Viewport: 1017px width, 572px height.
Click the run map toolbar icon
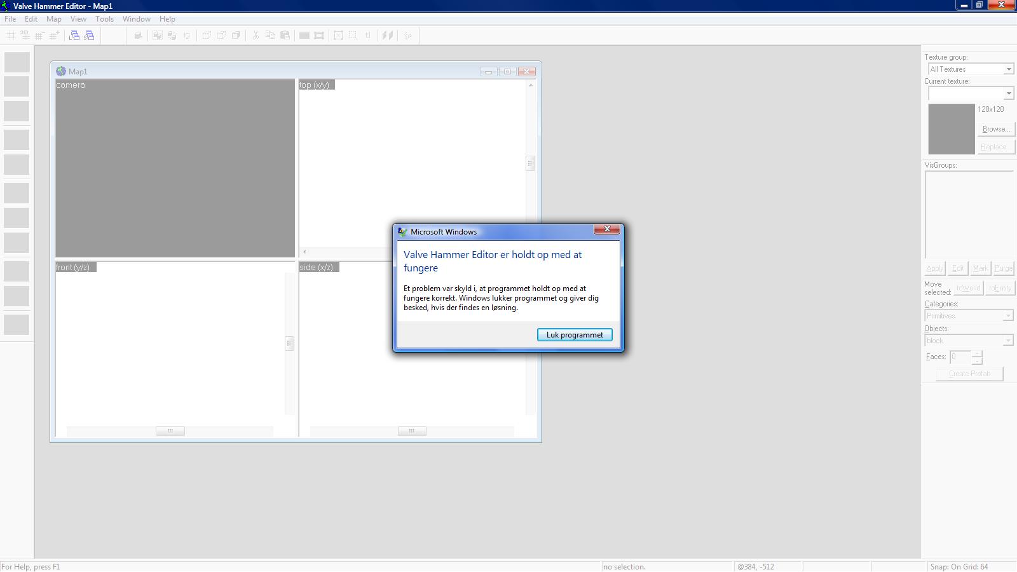[x=408, y=36]
